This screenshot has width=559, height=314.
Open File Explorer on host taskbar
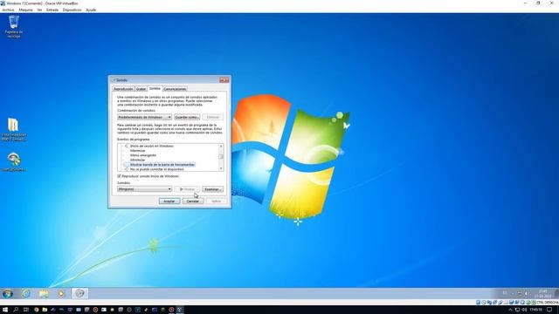point(45,310)
